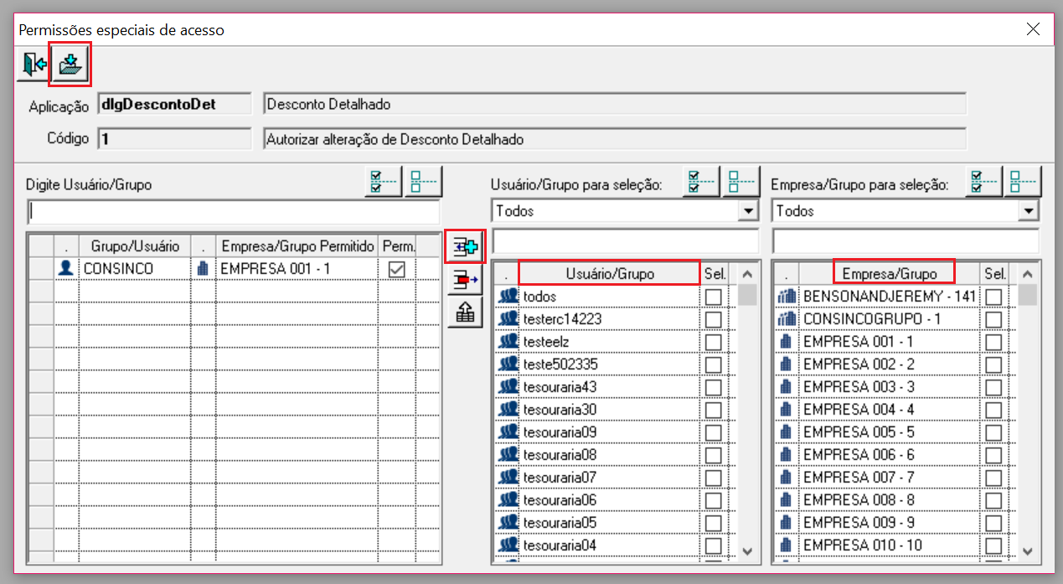Click Sel. header in user list
The image size is (1063, 584).
[x=715, y=273]
